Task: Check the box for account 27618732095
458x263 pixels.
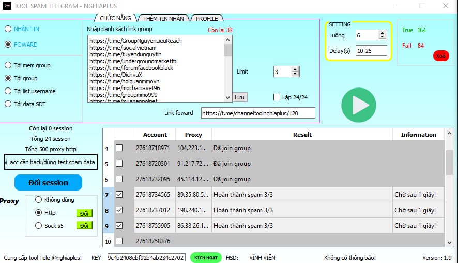Action: coord(119,179)
